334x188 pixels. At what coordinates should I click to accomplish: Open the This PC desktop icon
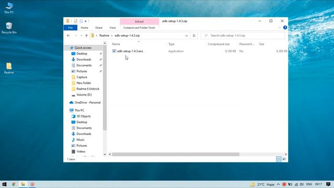(9, 8)
